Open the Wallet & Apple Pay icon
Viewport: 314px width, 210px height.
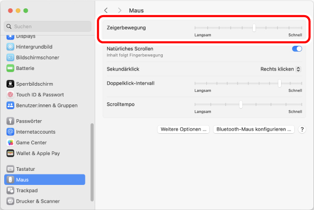click(10, 154)
